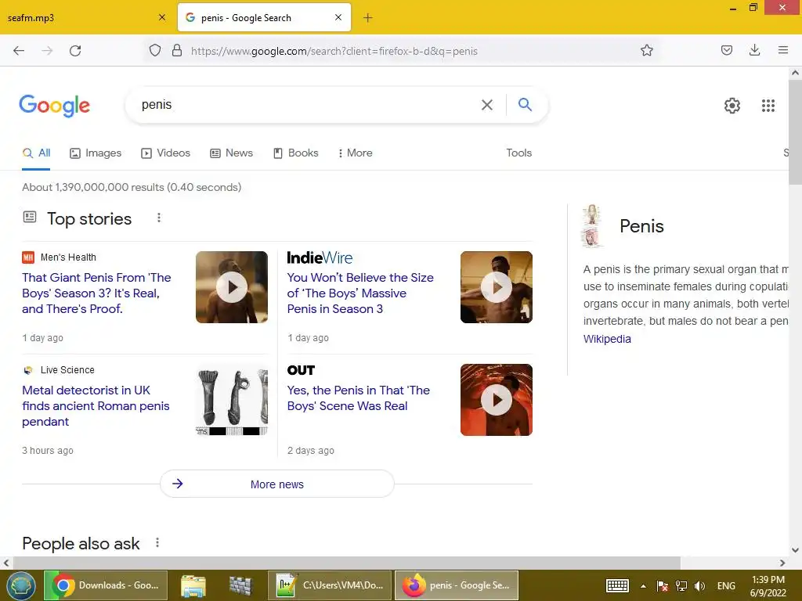Click the volume speaker tray icon

(x=699, y=586)
